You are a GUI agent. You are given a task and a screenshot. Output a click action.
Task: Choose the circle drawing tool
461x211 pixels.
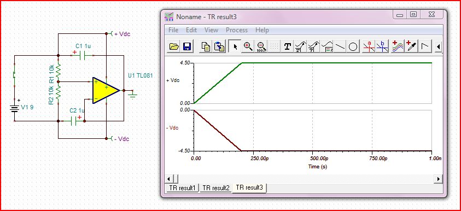[353, 46]
